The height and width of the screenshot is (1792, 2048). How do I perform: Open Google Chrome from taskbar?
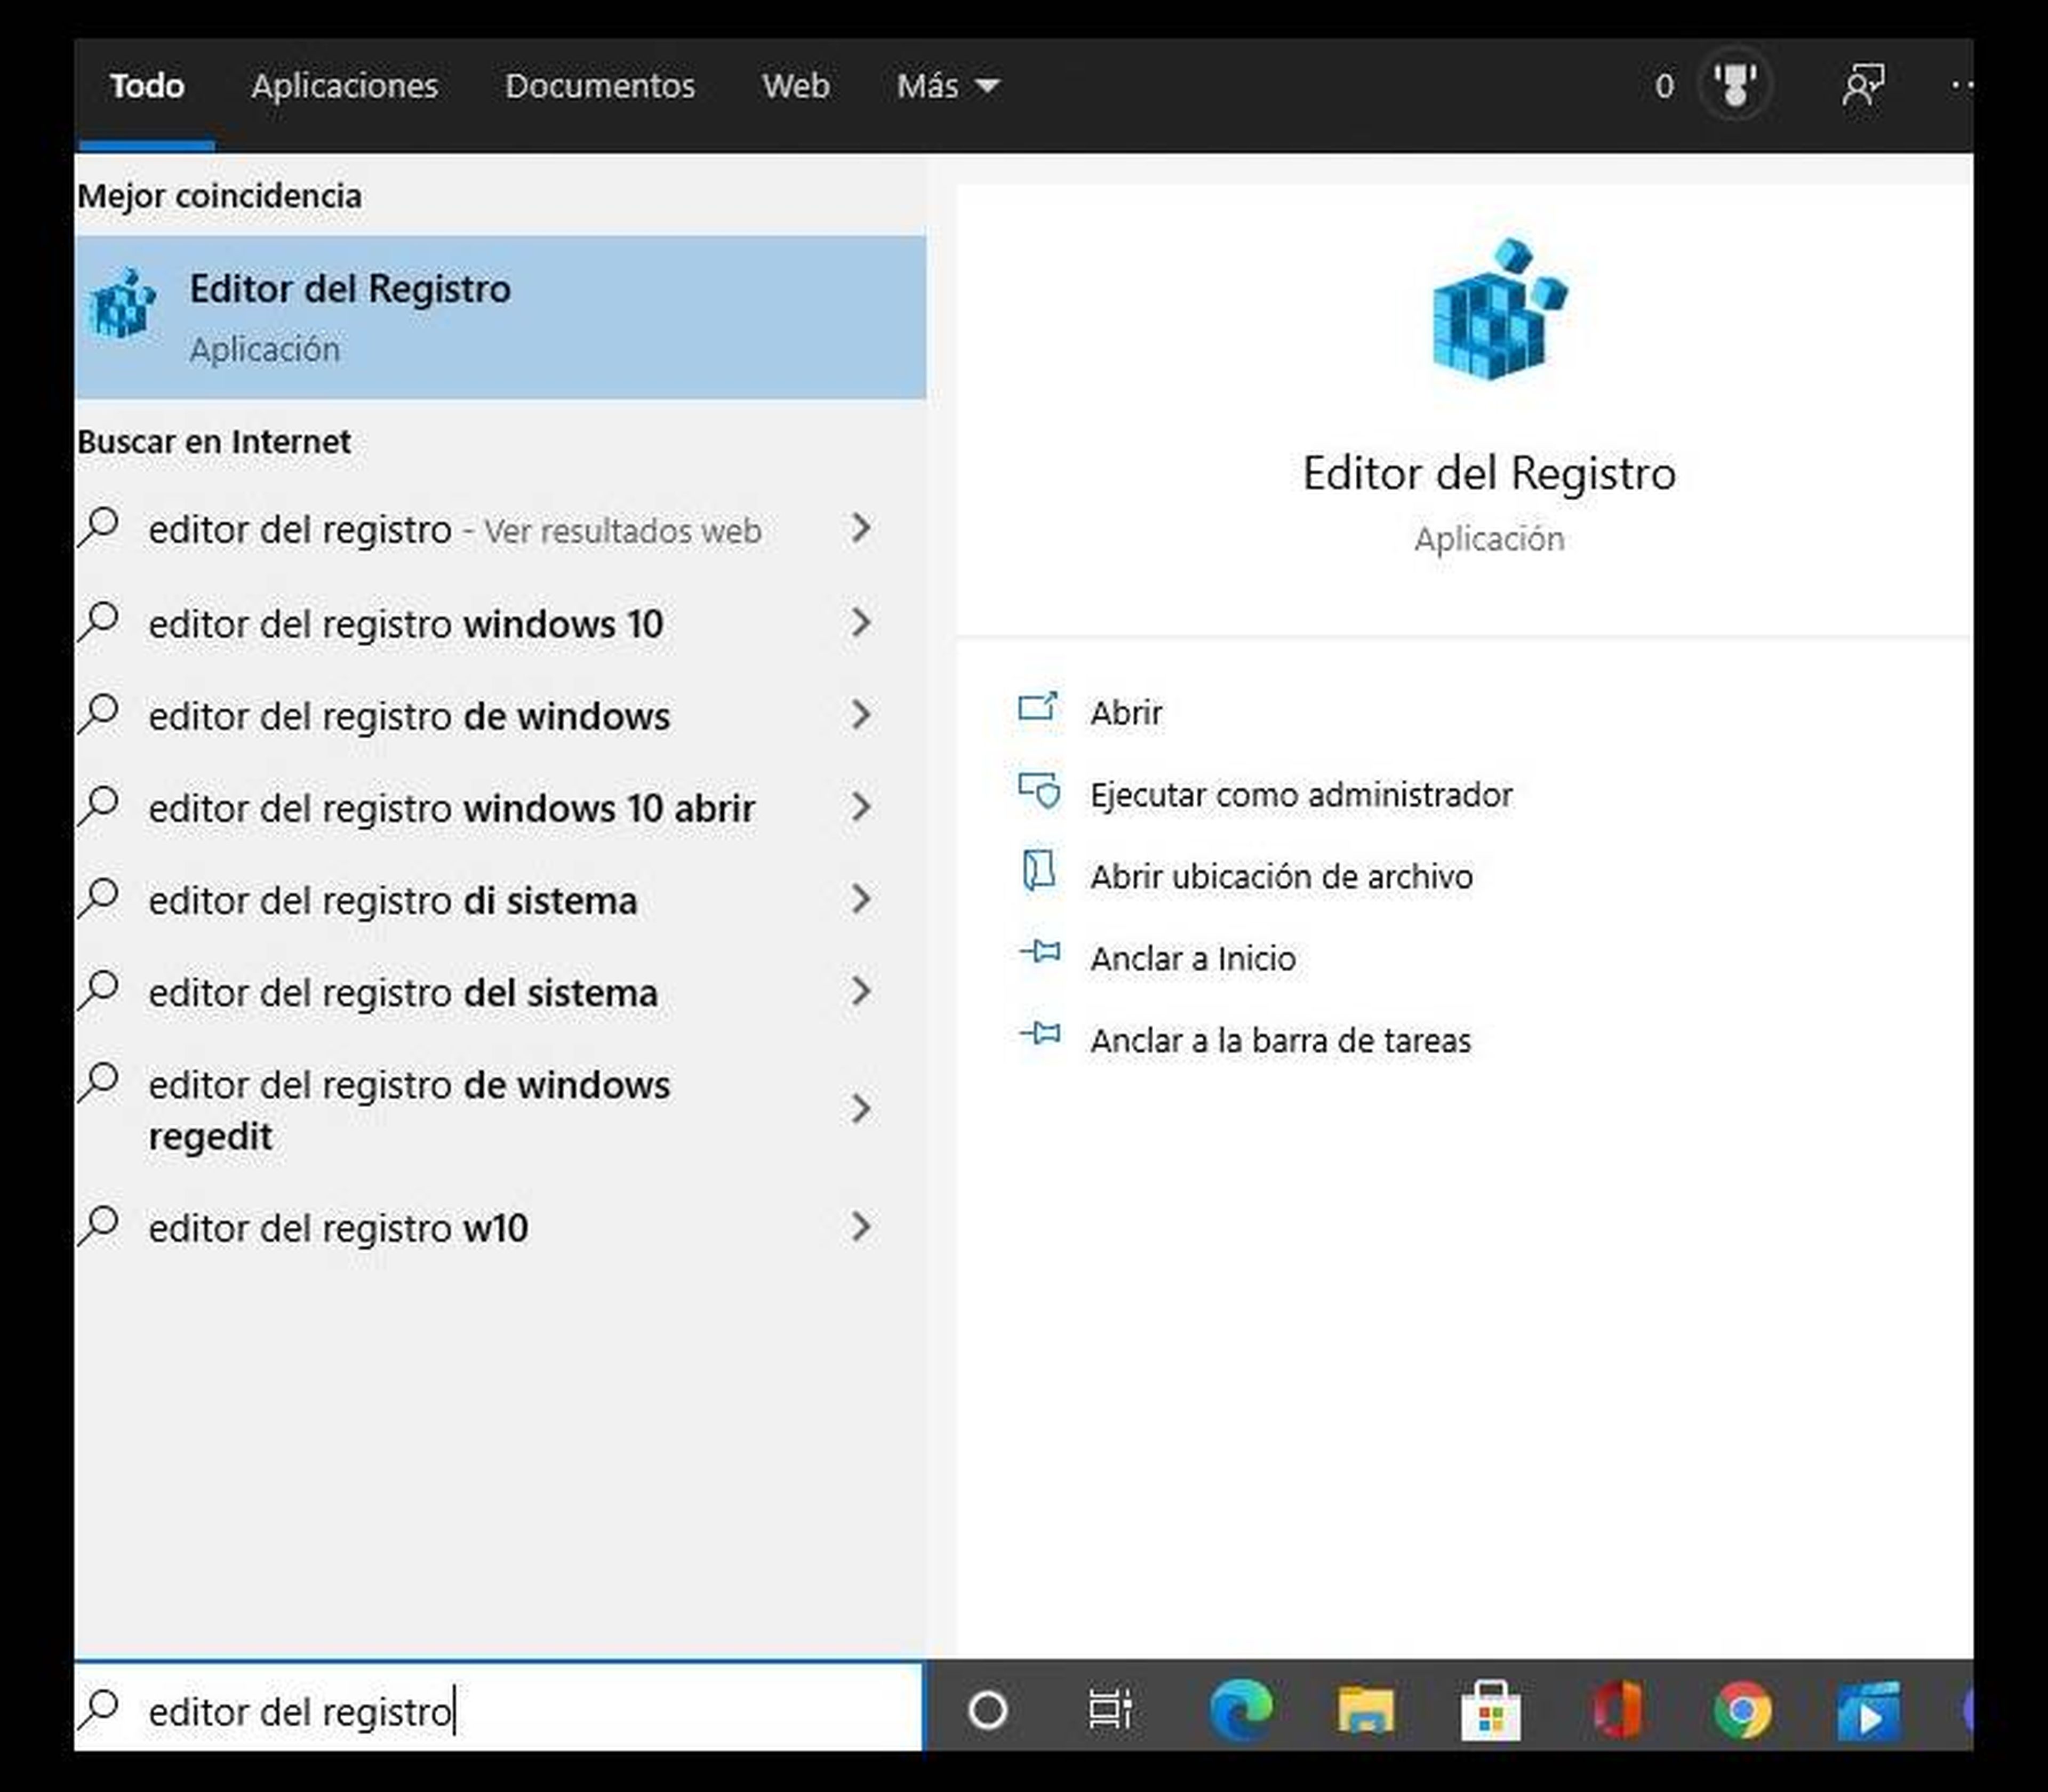pos(1742,1710)
